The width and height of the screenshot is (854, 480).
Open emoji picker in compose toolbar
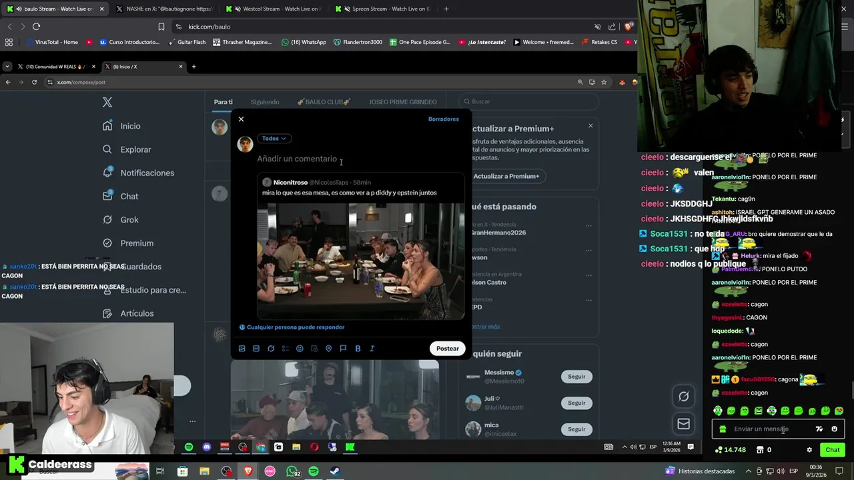click(x=300, y=349)
